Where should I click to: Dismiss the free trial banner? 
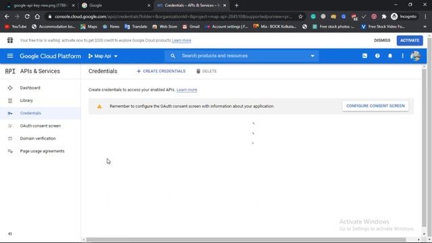pos(382,40)
